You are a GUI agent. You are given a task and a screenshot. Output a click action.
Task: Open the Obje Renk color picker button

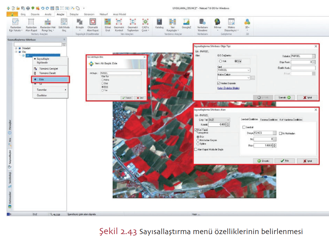click(314, 62)
